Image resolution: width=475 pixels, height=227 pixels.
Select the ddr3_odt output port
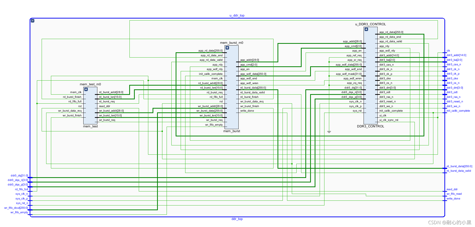click(x=452, y=92)
